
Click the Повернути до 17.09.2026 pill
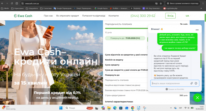tap(125, 38)
